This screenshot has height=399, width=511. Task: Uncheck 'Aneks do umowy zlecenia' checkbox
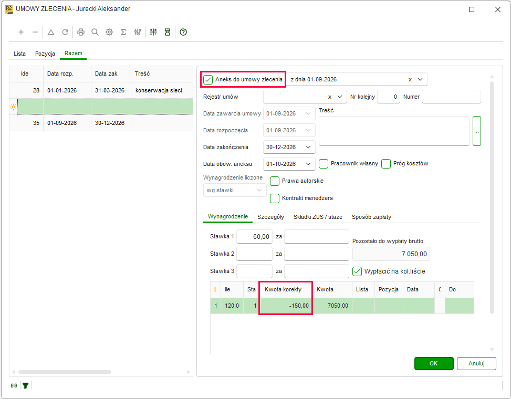(208, 79)
